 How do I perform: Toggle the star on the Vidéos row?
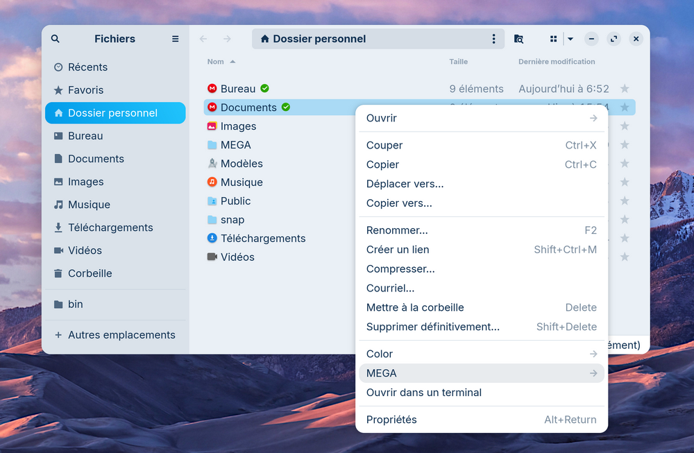point(625,257)
